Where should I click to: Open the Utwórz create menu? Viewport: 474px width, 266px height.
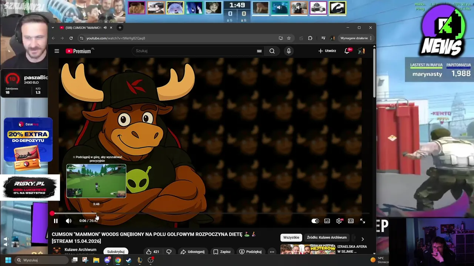[327, 51]
